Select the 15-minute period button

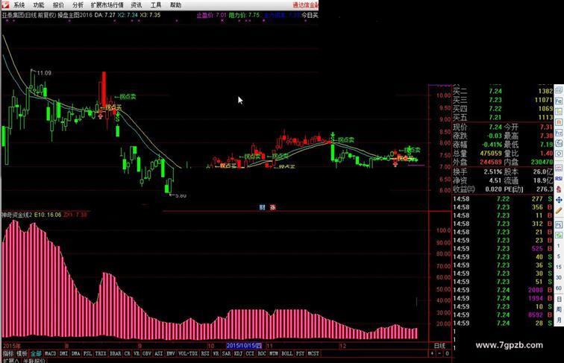coord(559,267)
